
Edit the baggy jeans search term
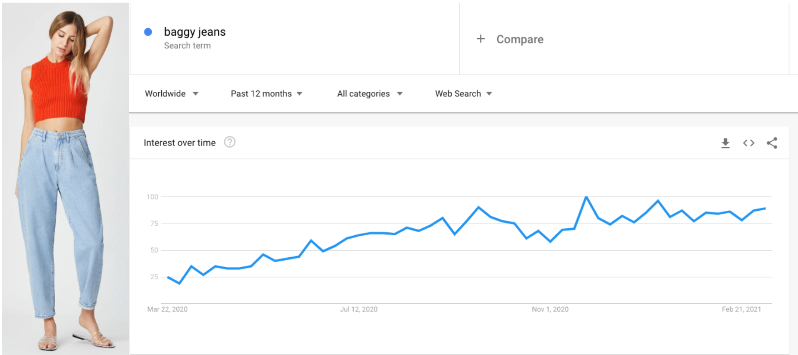(x=195, y=32)
